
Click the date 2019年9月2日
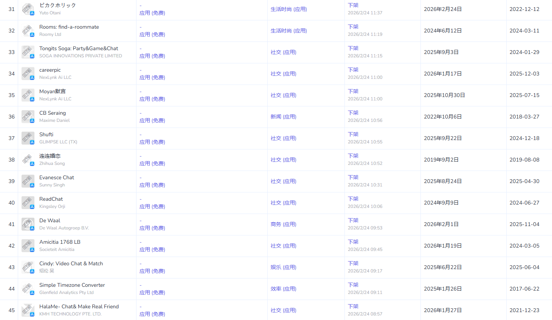pyautogui.click(x=441, y=160)
